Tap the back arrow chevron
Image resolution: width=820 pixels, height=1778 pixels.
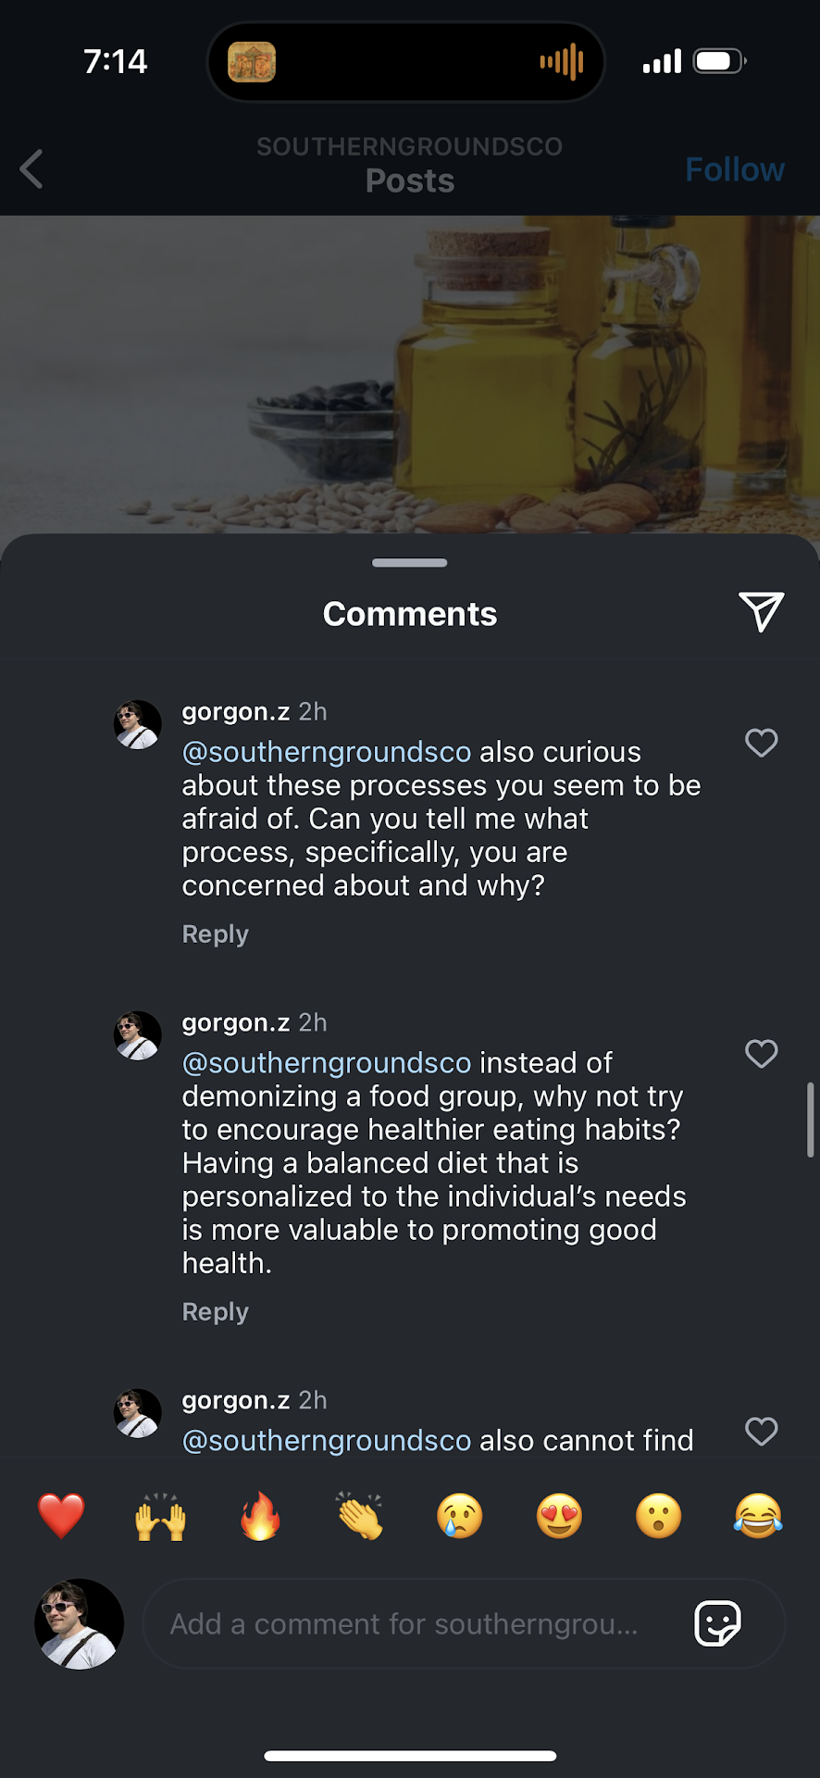[31, 169]
